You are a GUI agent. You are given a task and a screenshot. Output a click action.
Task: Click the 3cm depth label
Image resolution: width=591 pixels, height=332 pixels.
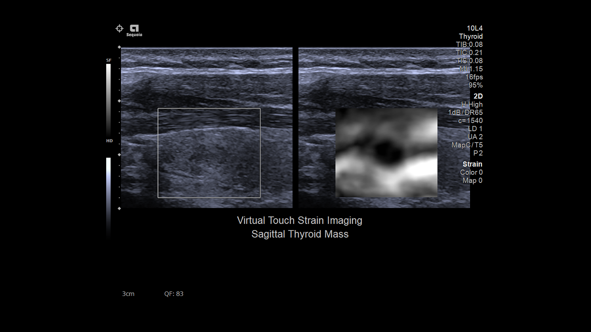(128, 294)
